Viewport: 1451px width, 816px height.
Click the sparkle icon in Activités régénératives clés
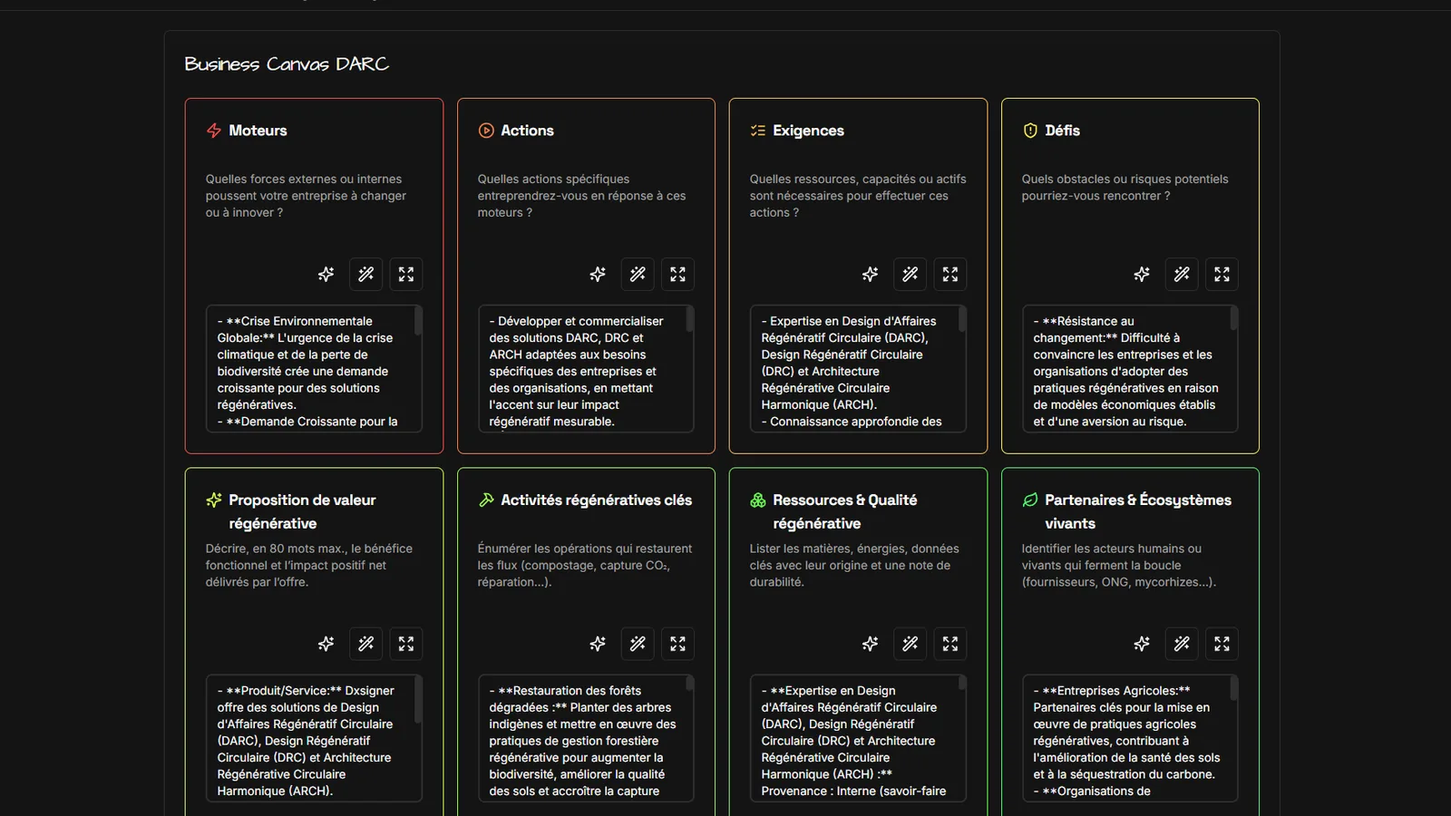pos(598,644)
